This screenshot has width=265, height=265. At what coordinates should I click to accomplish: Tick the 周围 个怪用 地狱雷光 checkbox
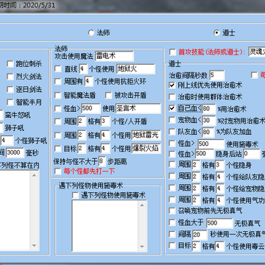click(x=57, y=135)
